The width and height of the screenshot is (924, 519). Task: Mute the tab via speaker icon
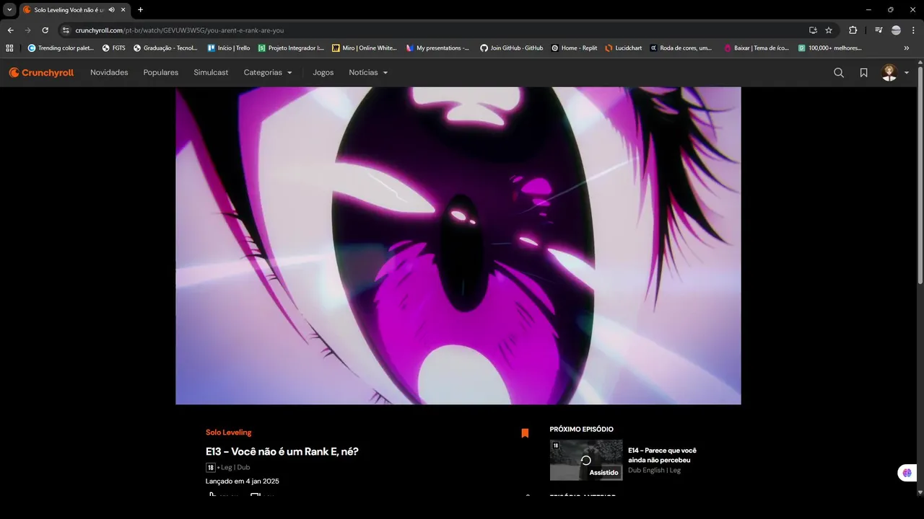(x=112, y=9)
